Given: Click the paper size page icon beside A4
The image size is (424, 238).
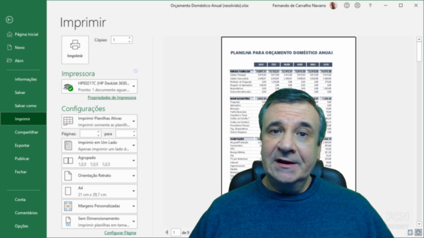Looking at the screenshot, I should [68, 191].
